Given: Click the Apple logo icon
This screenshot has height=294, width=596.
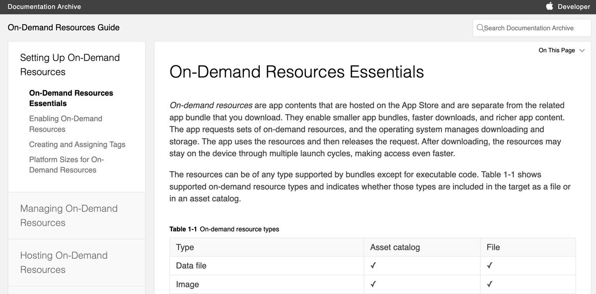Looking at the screenshot, I should (x=549, y=6).
